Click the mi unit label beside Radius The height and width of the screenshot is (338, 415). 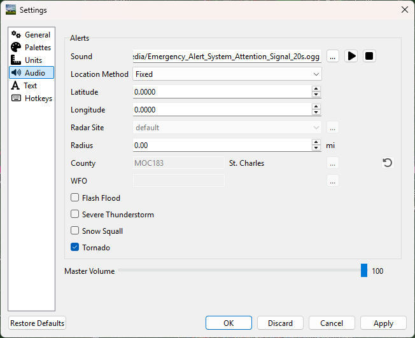[x=330, y=145]
